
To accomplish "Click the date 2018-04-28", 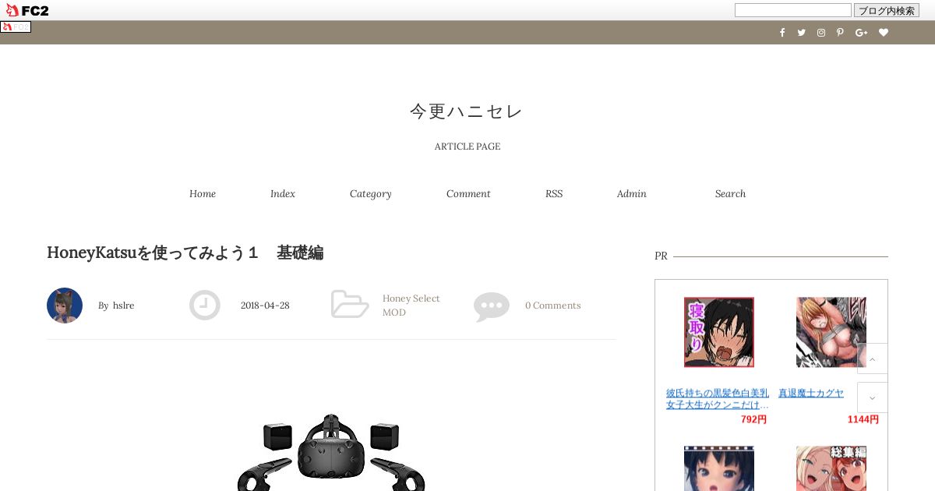I will pyautogui.click(x=265, y=306).
